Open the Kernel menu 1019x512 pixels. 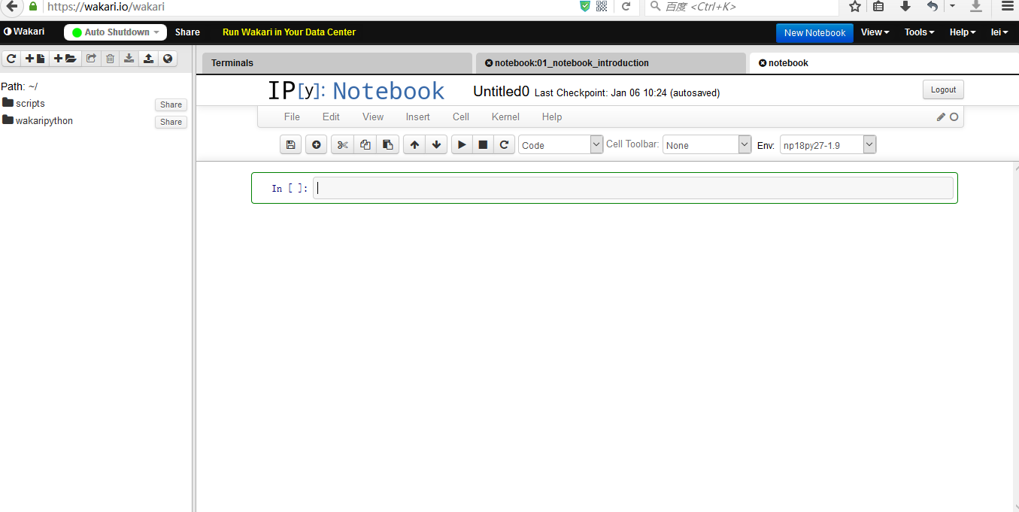[505, 117]
